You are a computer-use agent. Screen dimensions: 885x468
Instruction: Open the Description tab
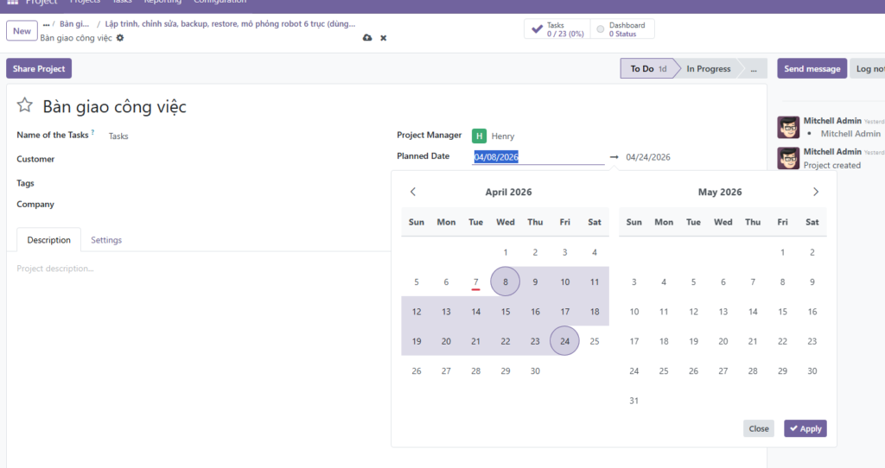48,240
